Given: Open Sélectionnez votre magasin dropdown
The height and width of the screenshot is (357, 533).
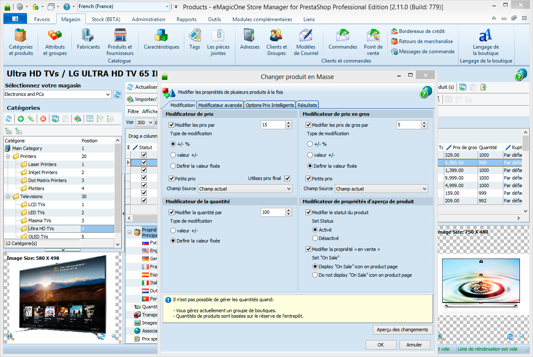Looking at the screenshot, I should point(57,94).
